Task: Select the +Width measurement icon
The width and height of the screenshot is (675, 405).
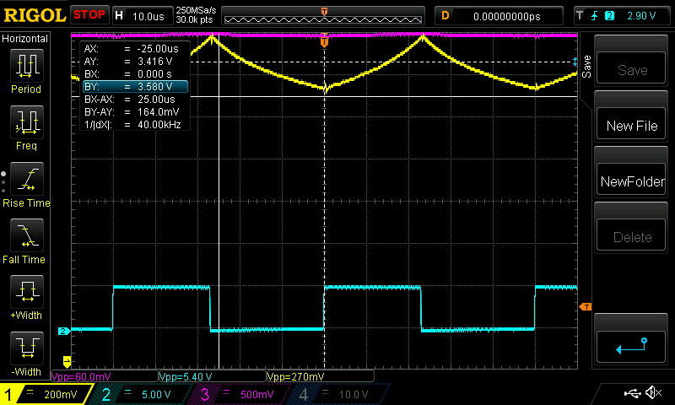Action: tap(26, 296)
